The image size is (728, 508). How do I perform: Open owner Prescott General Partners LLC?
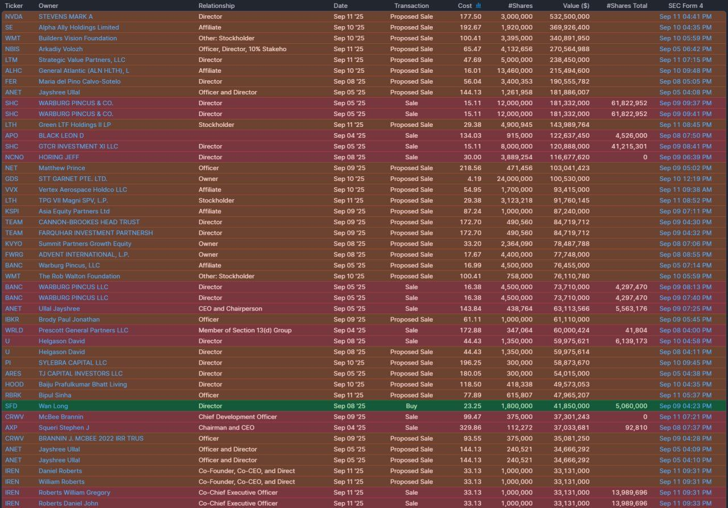[x=84, y=330]
